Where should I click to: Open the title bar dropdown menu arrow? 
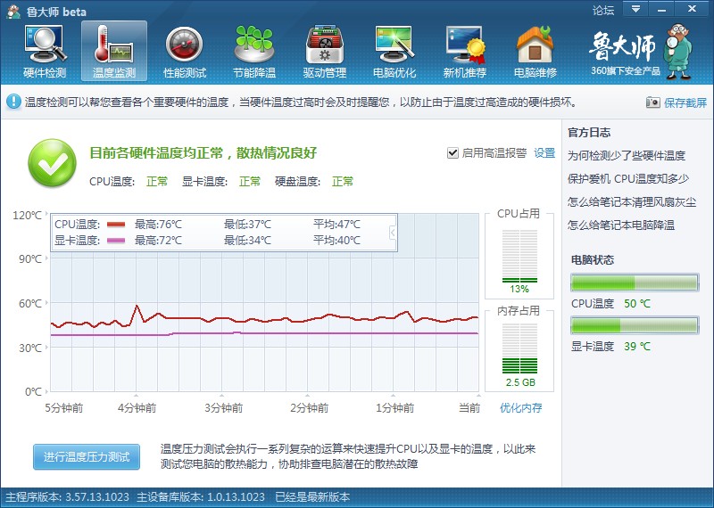click(635, 9)
